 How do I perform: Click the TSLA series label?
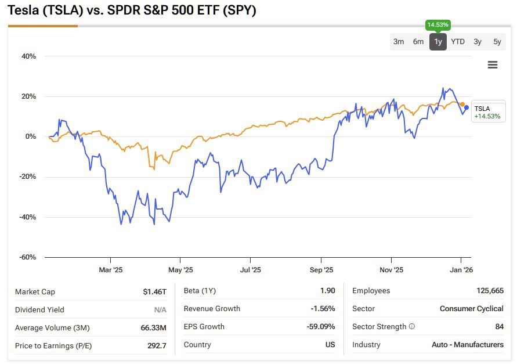(x=482, y=109)
